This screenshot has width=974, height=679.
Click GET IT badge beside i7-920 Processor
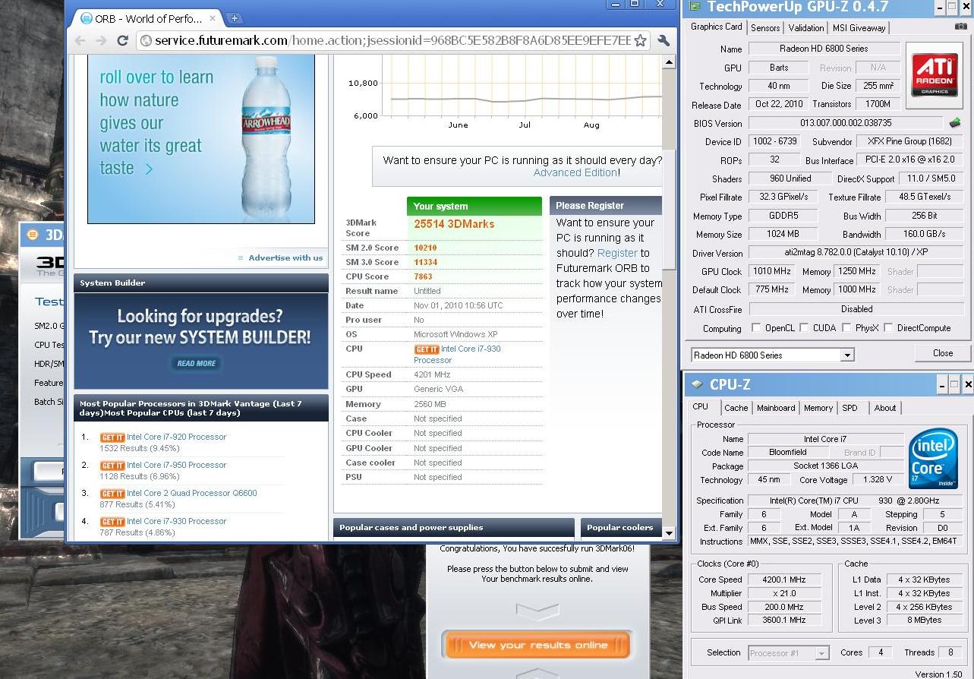pos(112,437)
